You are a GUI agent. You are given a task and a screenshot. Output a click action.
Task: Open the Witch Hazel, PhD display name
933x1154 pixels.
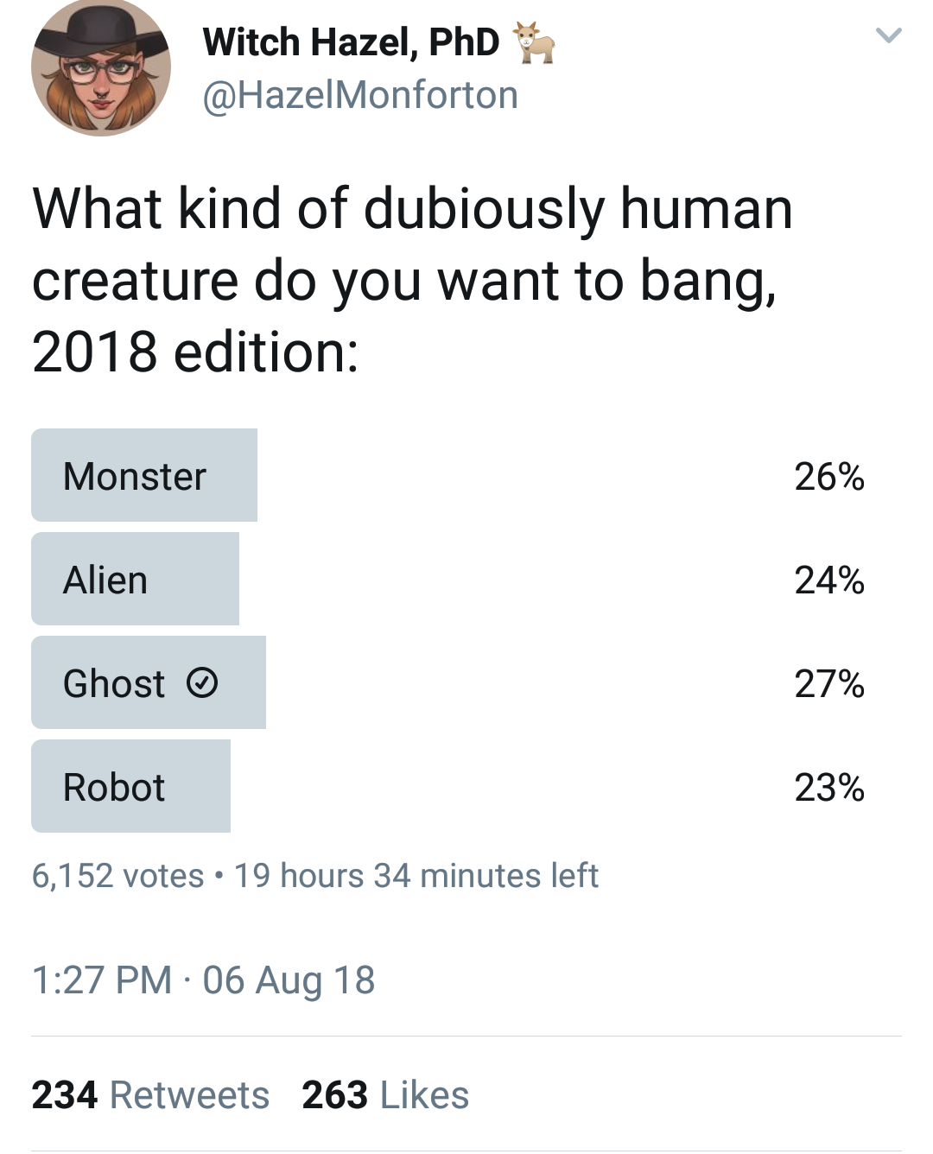(x=351, y=42)
